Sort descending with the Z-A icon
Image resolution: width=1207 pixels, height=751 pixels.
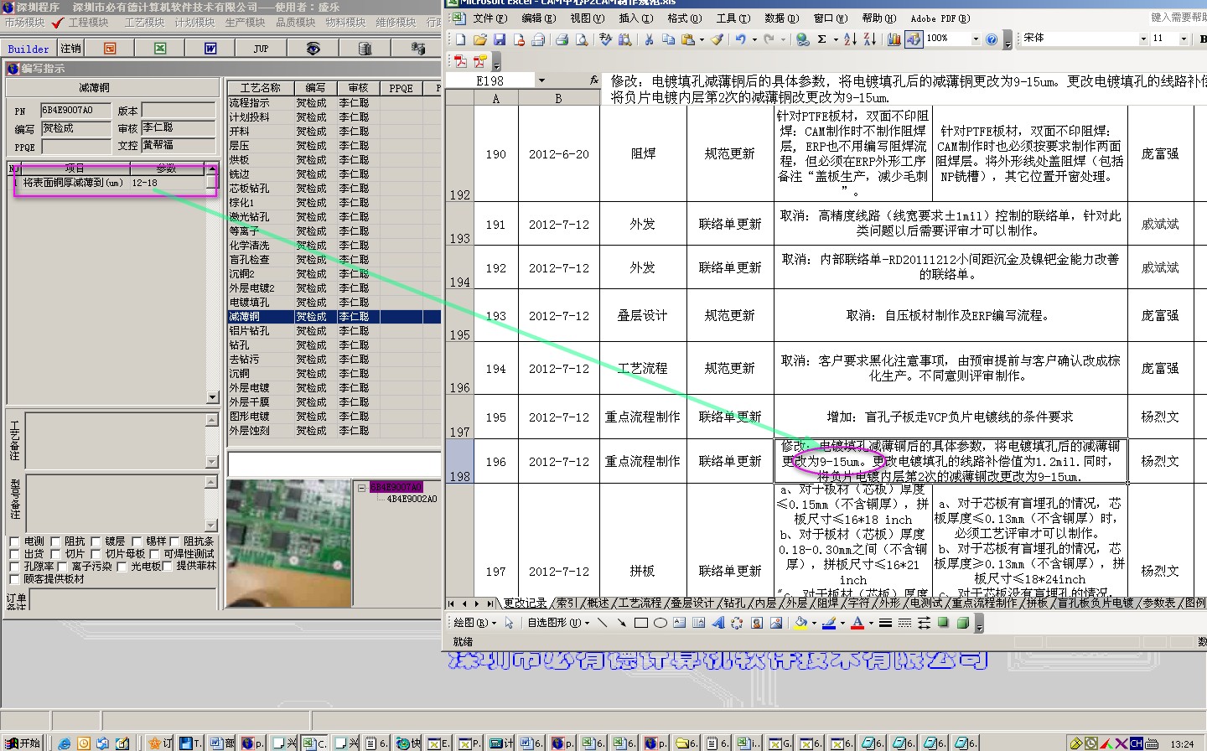click(x=869, y=39)
